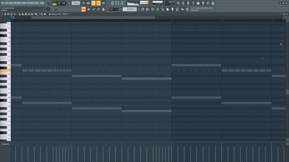Open the piano roll options menu arrow
This screenshot has height=162, width=289.
pos(2,14)
